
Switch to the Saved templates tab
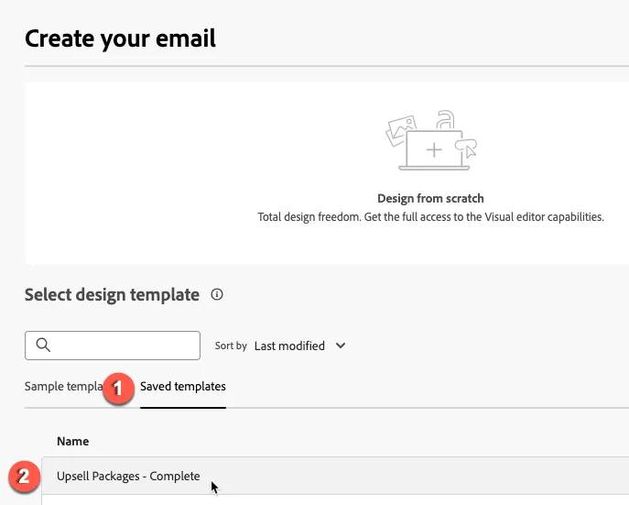[183, 387]
